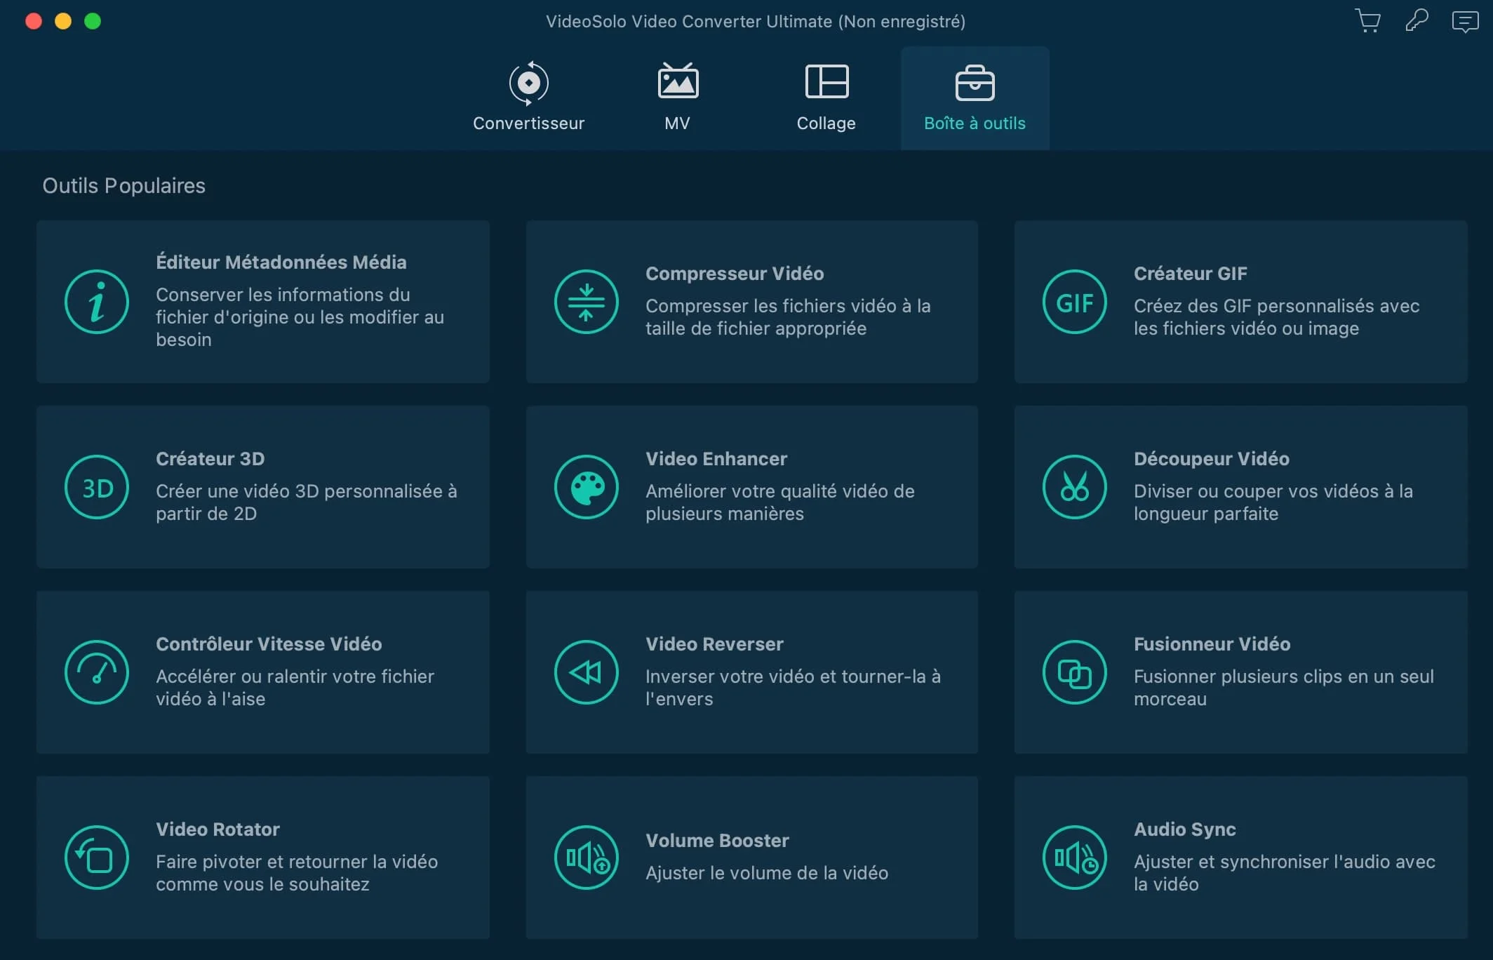Switch to the Convertisseur tab

pyautogui.click(x=528, y=98)
